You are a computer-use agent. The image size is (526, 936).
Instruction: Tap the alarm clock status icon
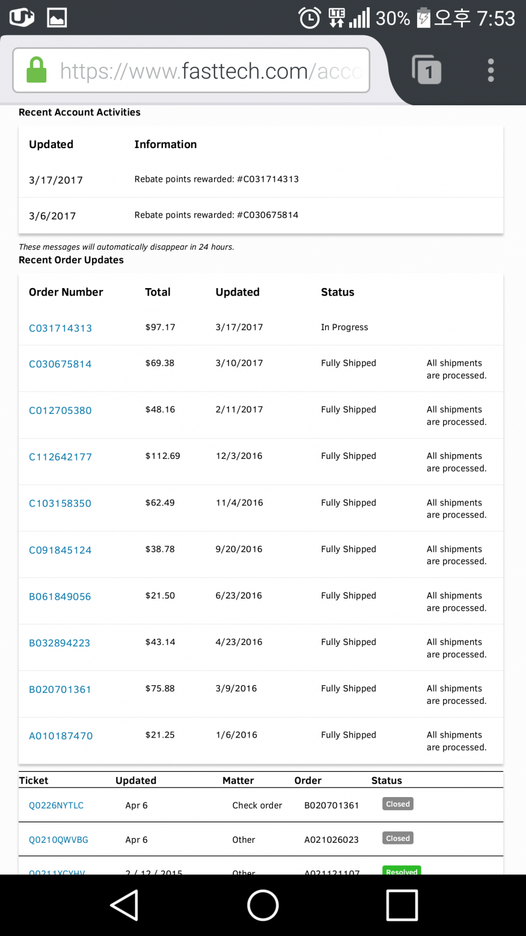tap(310, 18)
